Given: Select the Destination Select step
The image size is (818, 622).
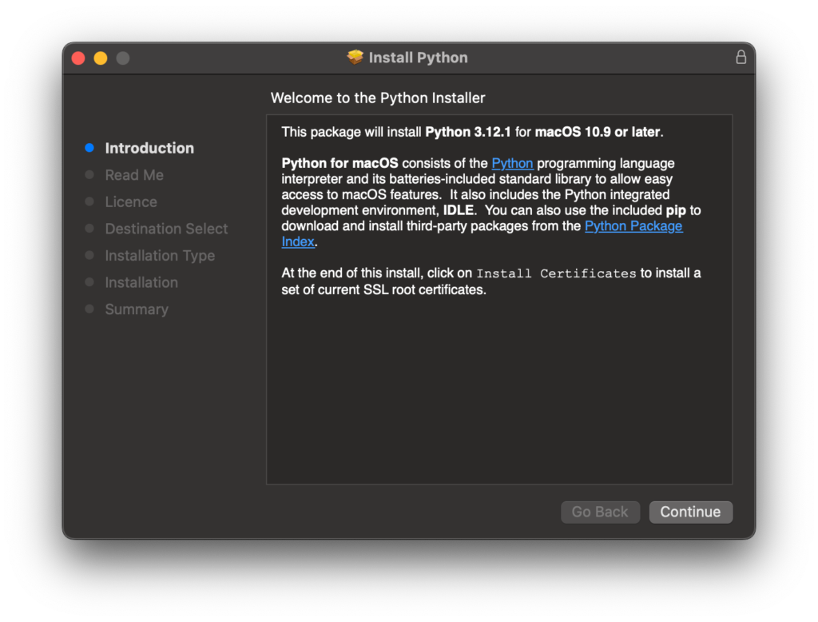Looking at the screenshot, I should tap(166, 229).
